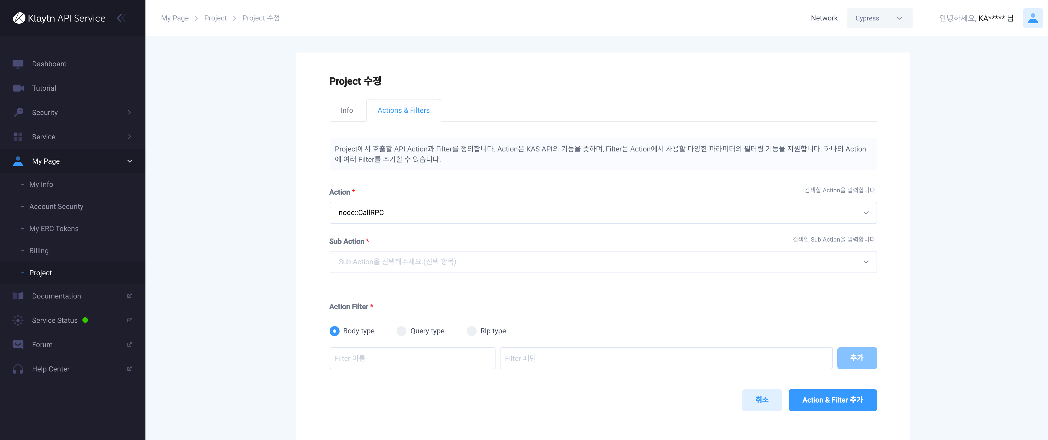Click the Service icon in sidebar

point(18,137)
